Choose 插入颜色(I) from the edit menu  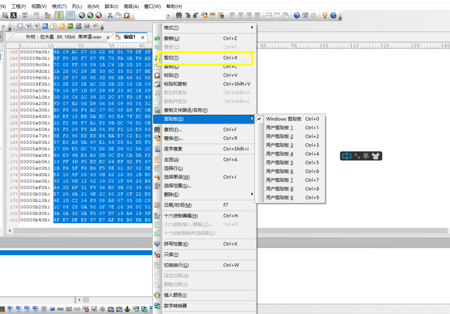coord(204,295)
